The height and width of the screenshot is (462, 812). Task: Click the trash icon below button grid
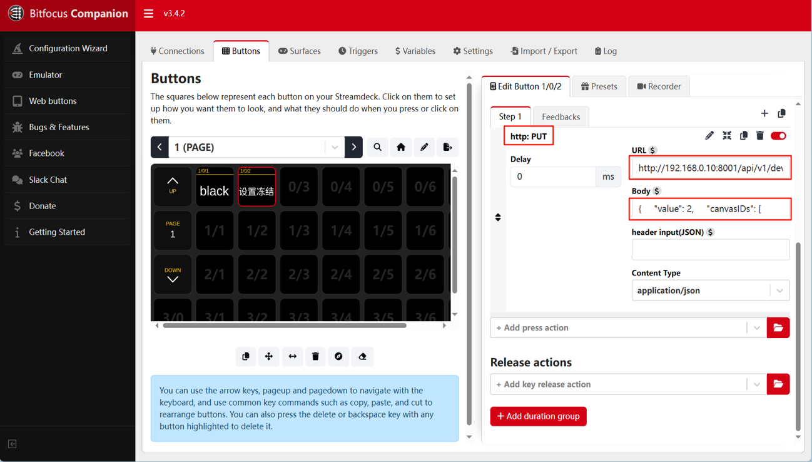tap(315, 356)
